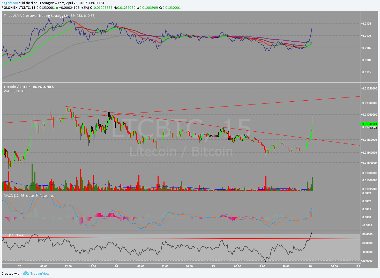Viewport: 380px width, 278px height.
Task: Click the 25 date label on time axis
Action: tap(213, 266)
